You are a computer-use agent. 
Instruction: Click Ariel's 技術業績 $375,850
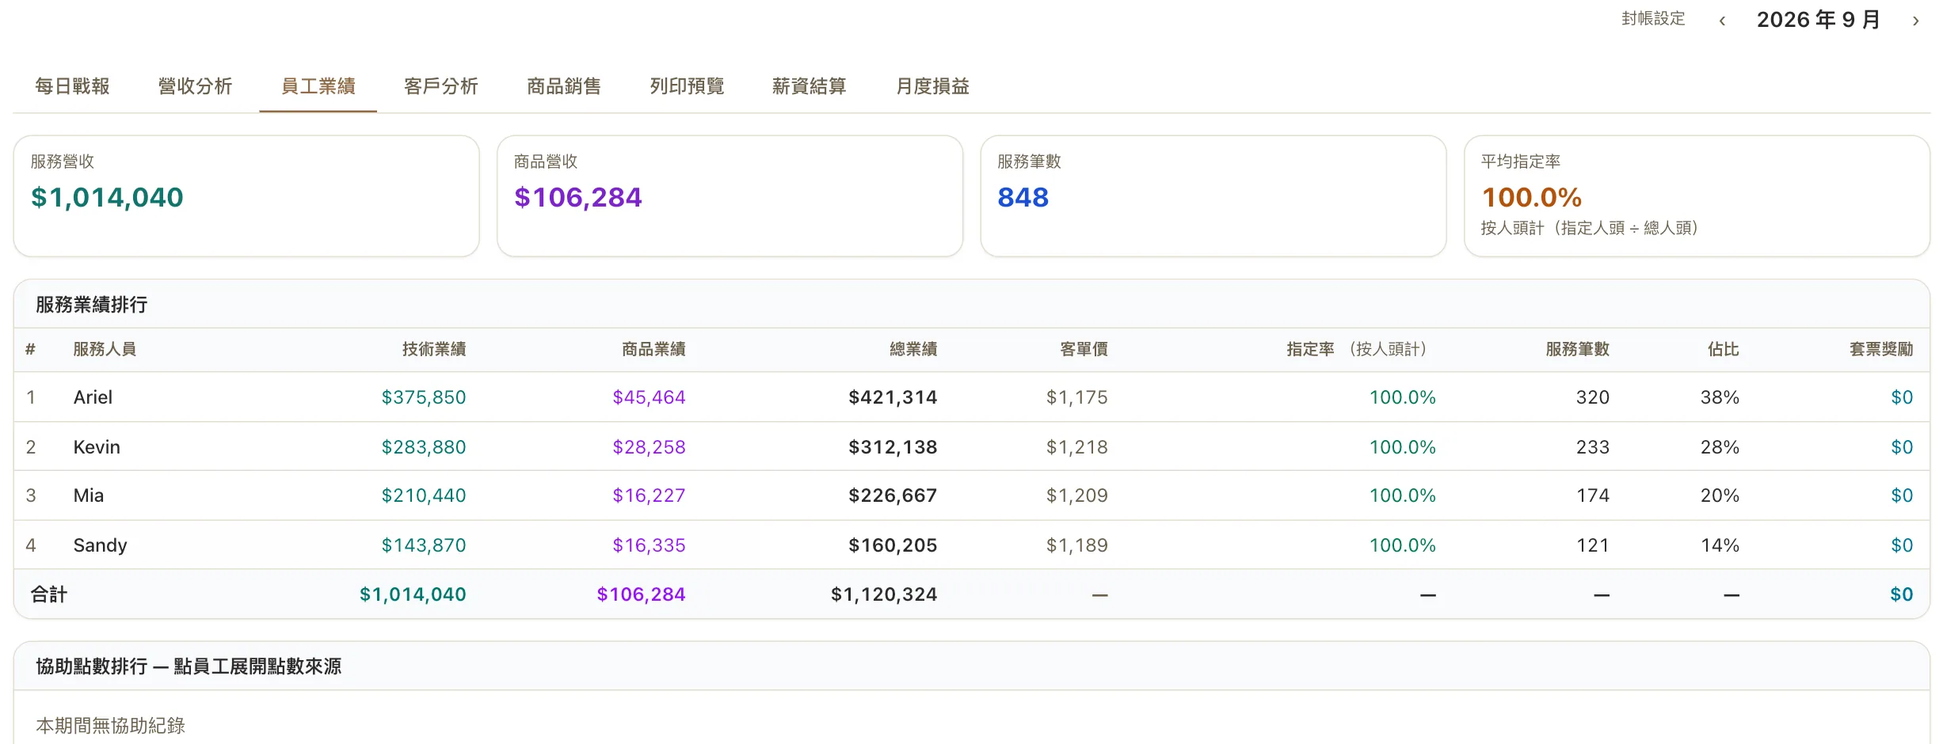[424, 397]
